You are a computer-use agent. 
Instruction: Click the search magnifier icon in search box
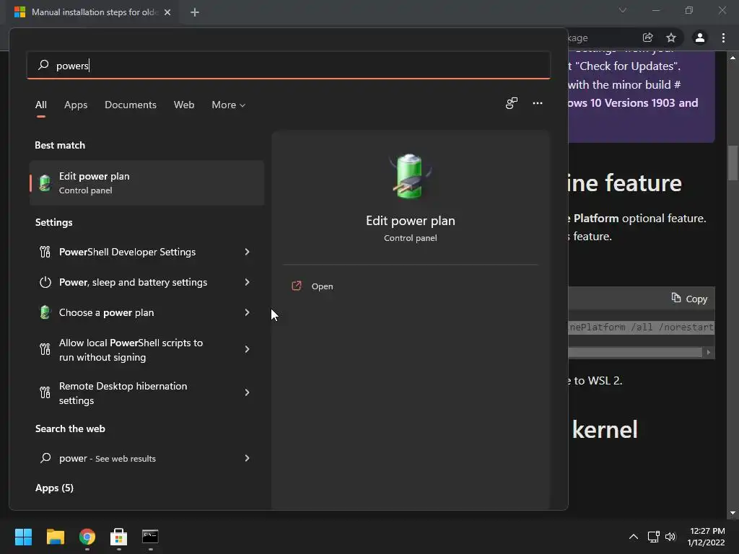pyautogui.click(x=43, y=65)
